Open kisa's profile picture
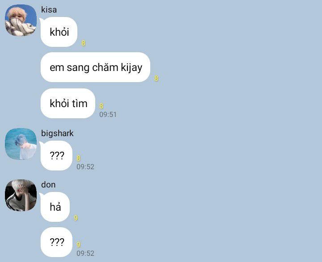The image size is (322, 262). tap(21, 20)
